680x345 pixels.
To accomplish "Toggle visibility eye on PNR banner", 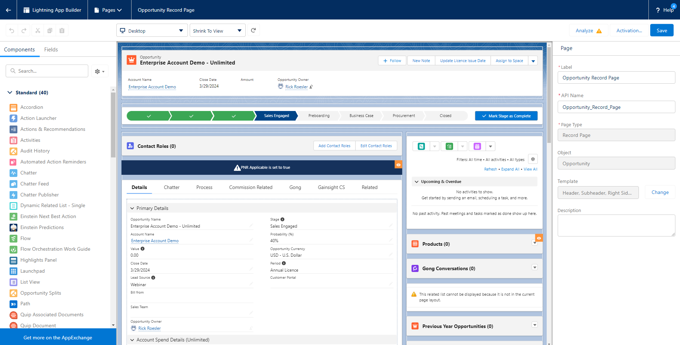I will point(398,165).
